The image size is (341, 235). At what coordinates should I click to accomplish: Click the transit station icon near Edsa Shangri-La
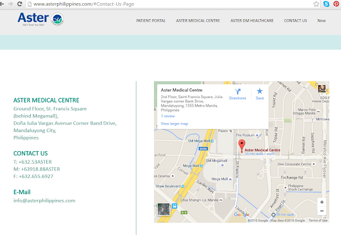[174, 206]
